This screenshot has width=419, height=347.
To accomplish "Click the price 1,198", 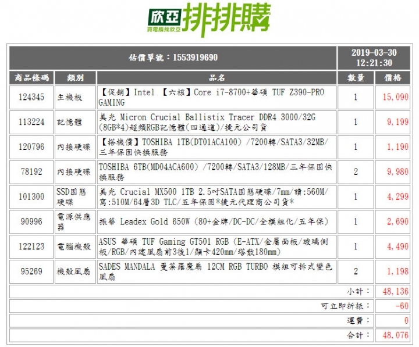I will (397, 271).
